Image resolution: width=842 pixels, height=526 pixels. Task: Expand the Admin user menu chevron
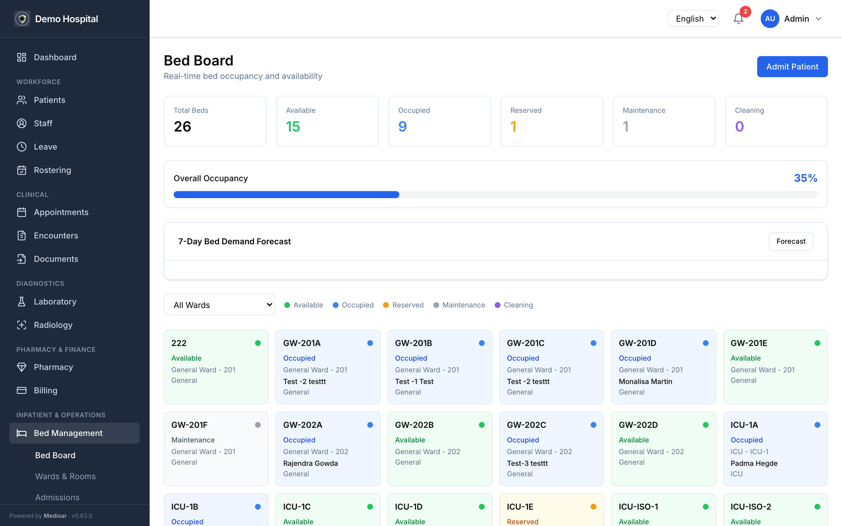pos(819,19)
